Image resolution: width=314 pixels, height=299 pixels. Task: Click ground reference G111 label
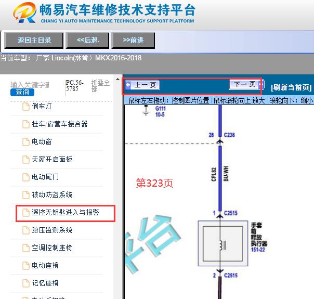[161, 109]
